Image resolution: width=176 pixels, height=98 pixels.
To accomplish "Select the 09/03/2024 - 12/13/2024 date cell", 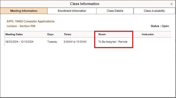I will click(x=19, y=42).
